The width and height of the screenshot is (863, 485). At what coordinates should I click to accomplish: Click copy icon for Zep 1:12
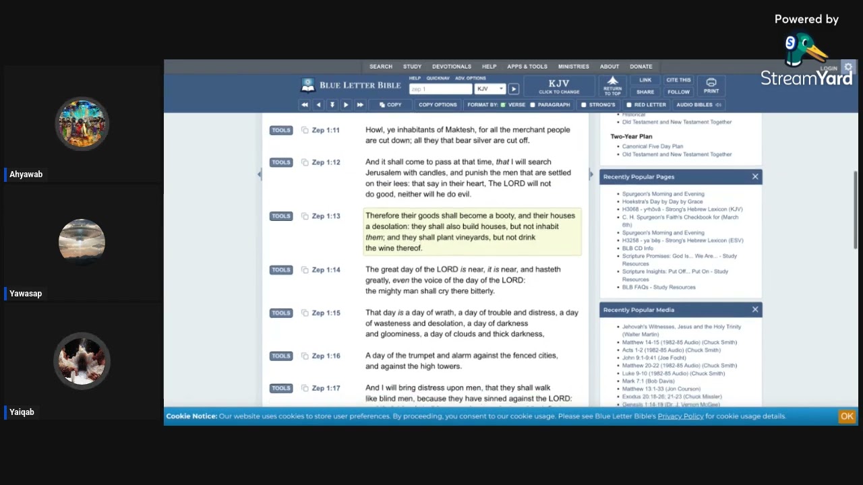[x=305, y=162]
